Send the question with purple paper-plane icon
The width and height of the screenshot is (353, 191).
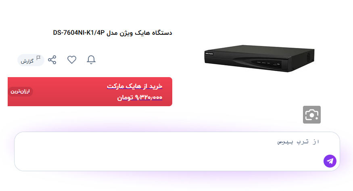pyautogui.click(x=330, y=161)
